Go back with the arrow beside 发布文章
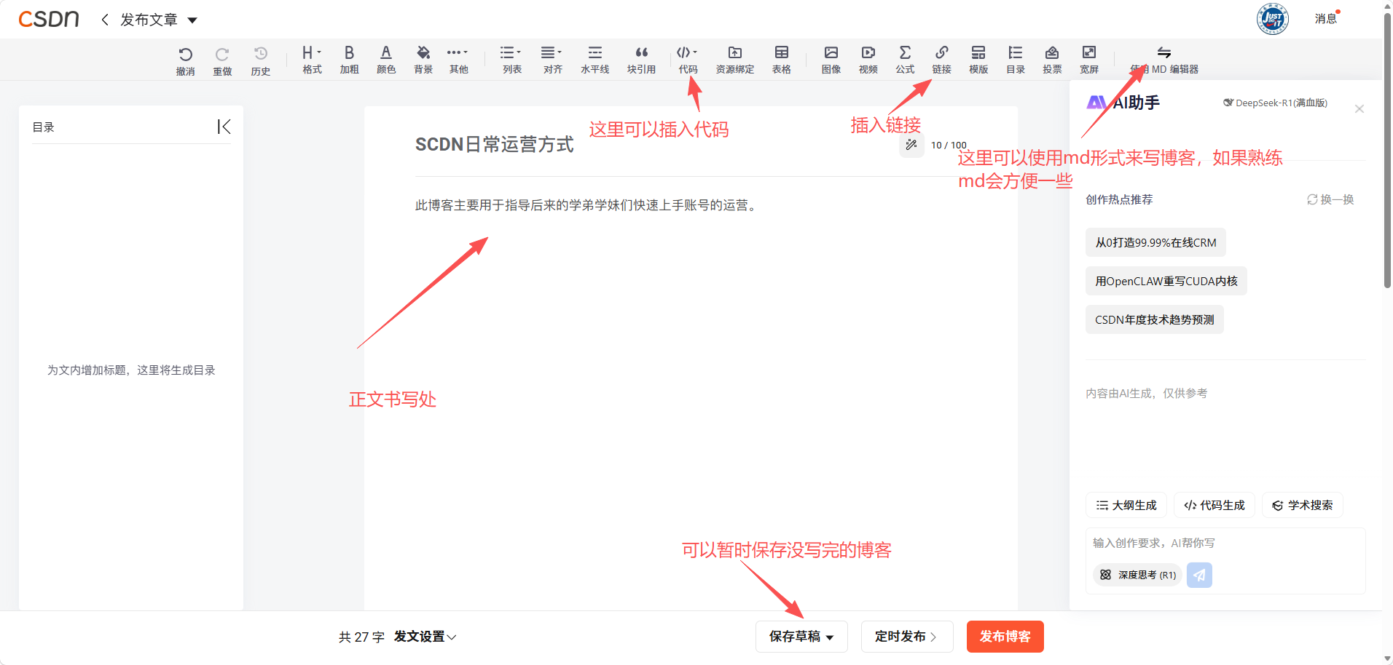This screenshot has height=665, width=1393. click(x=105, y=20)
